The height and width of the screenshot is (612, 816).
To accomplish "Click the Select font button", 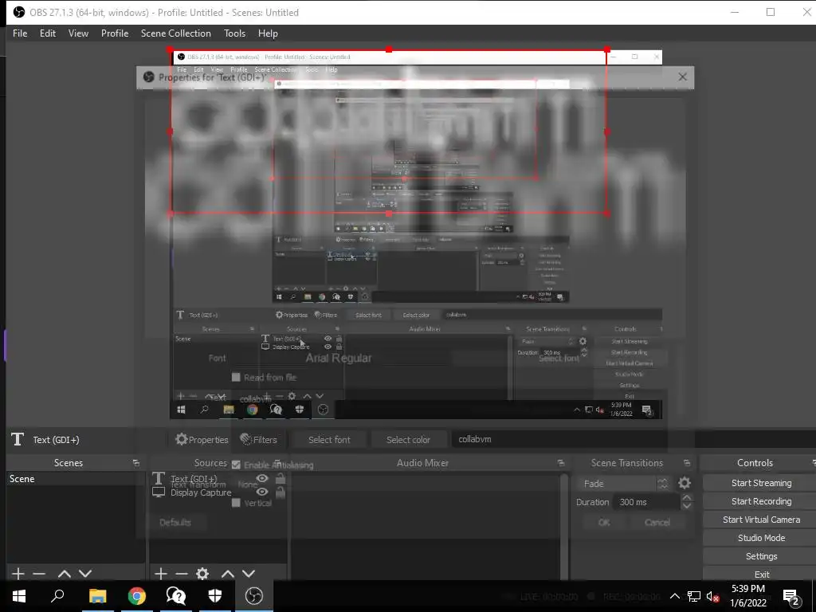I will point(329,440).
